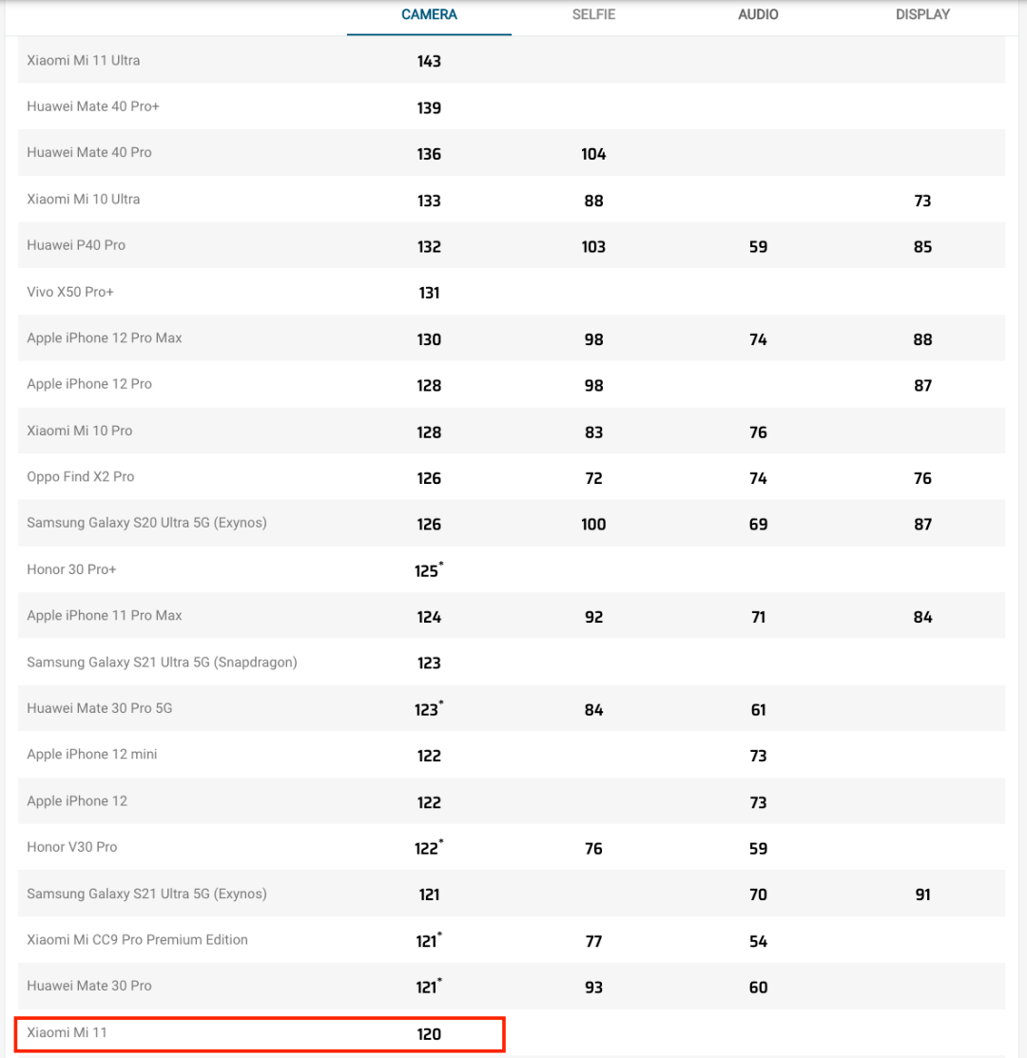Image resolution: width=1027 pixels, height=1058 pixels.
Task: Open the AUDIO tab
Action: 758,15
